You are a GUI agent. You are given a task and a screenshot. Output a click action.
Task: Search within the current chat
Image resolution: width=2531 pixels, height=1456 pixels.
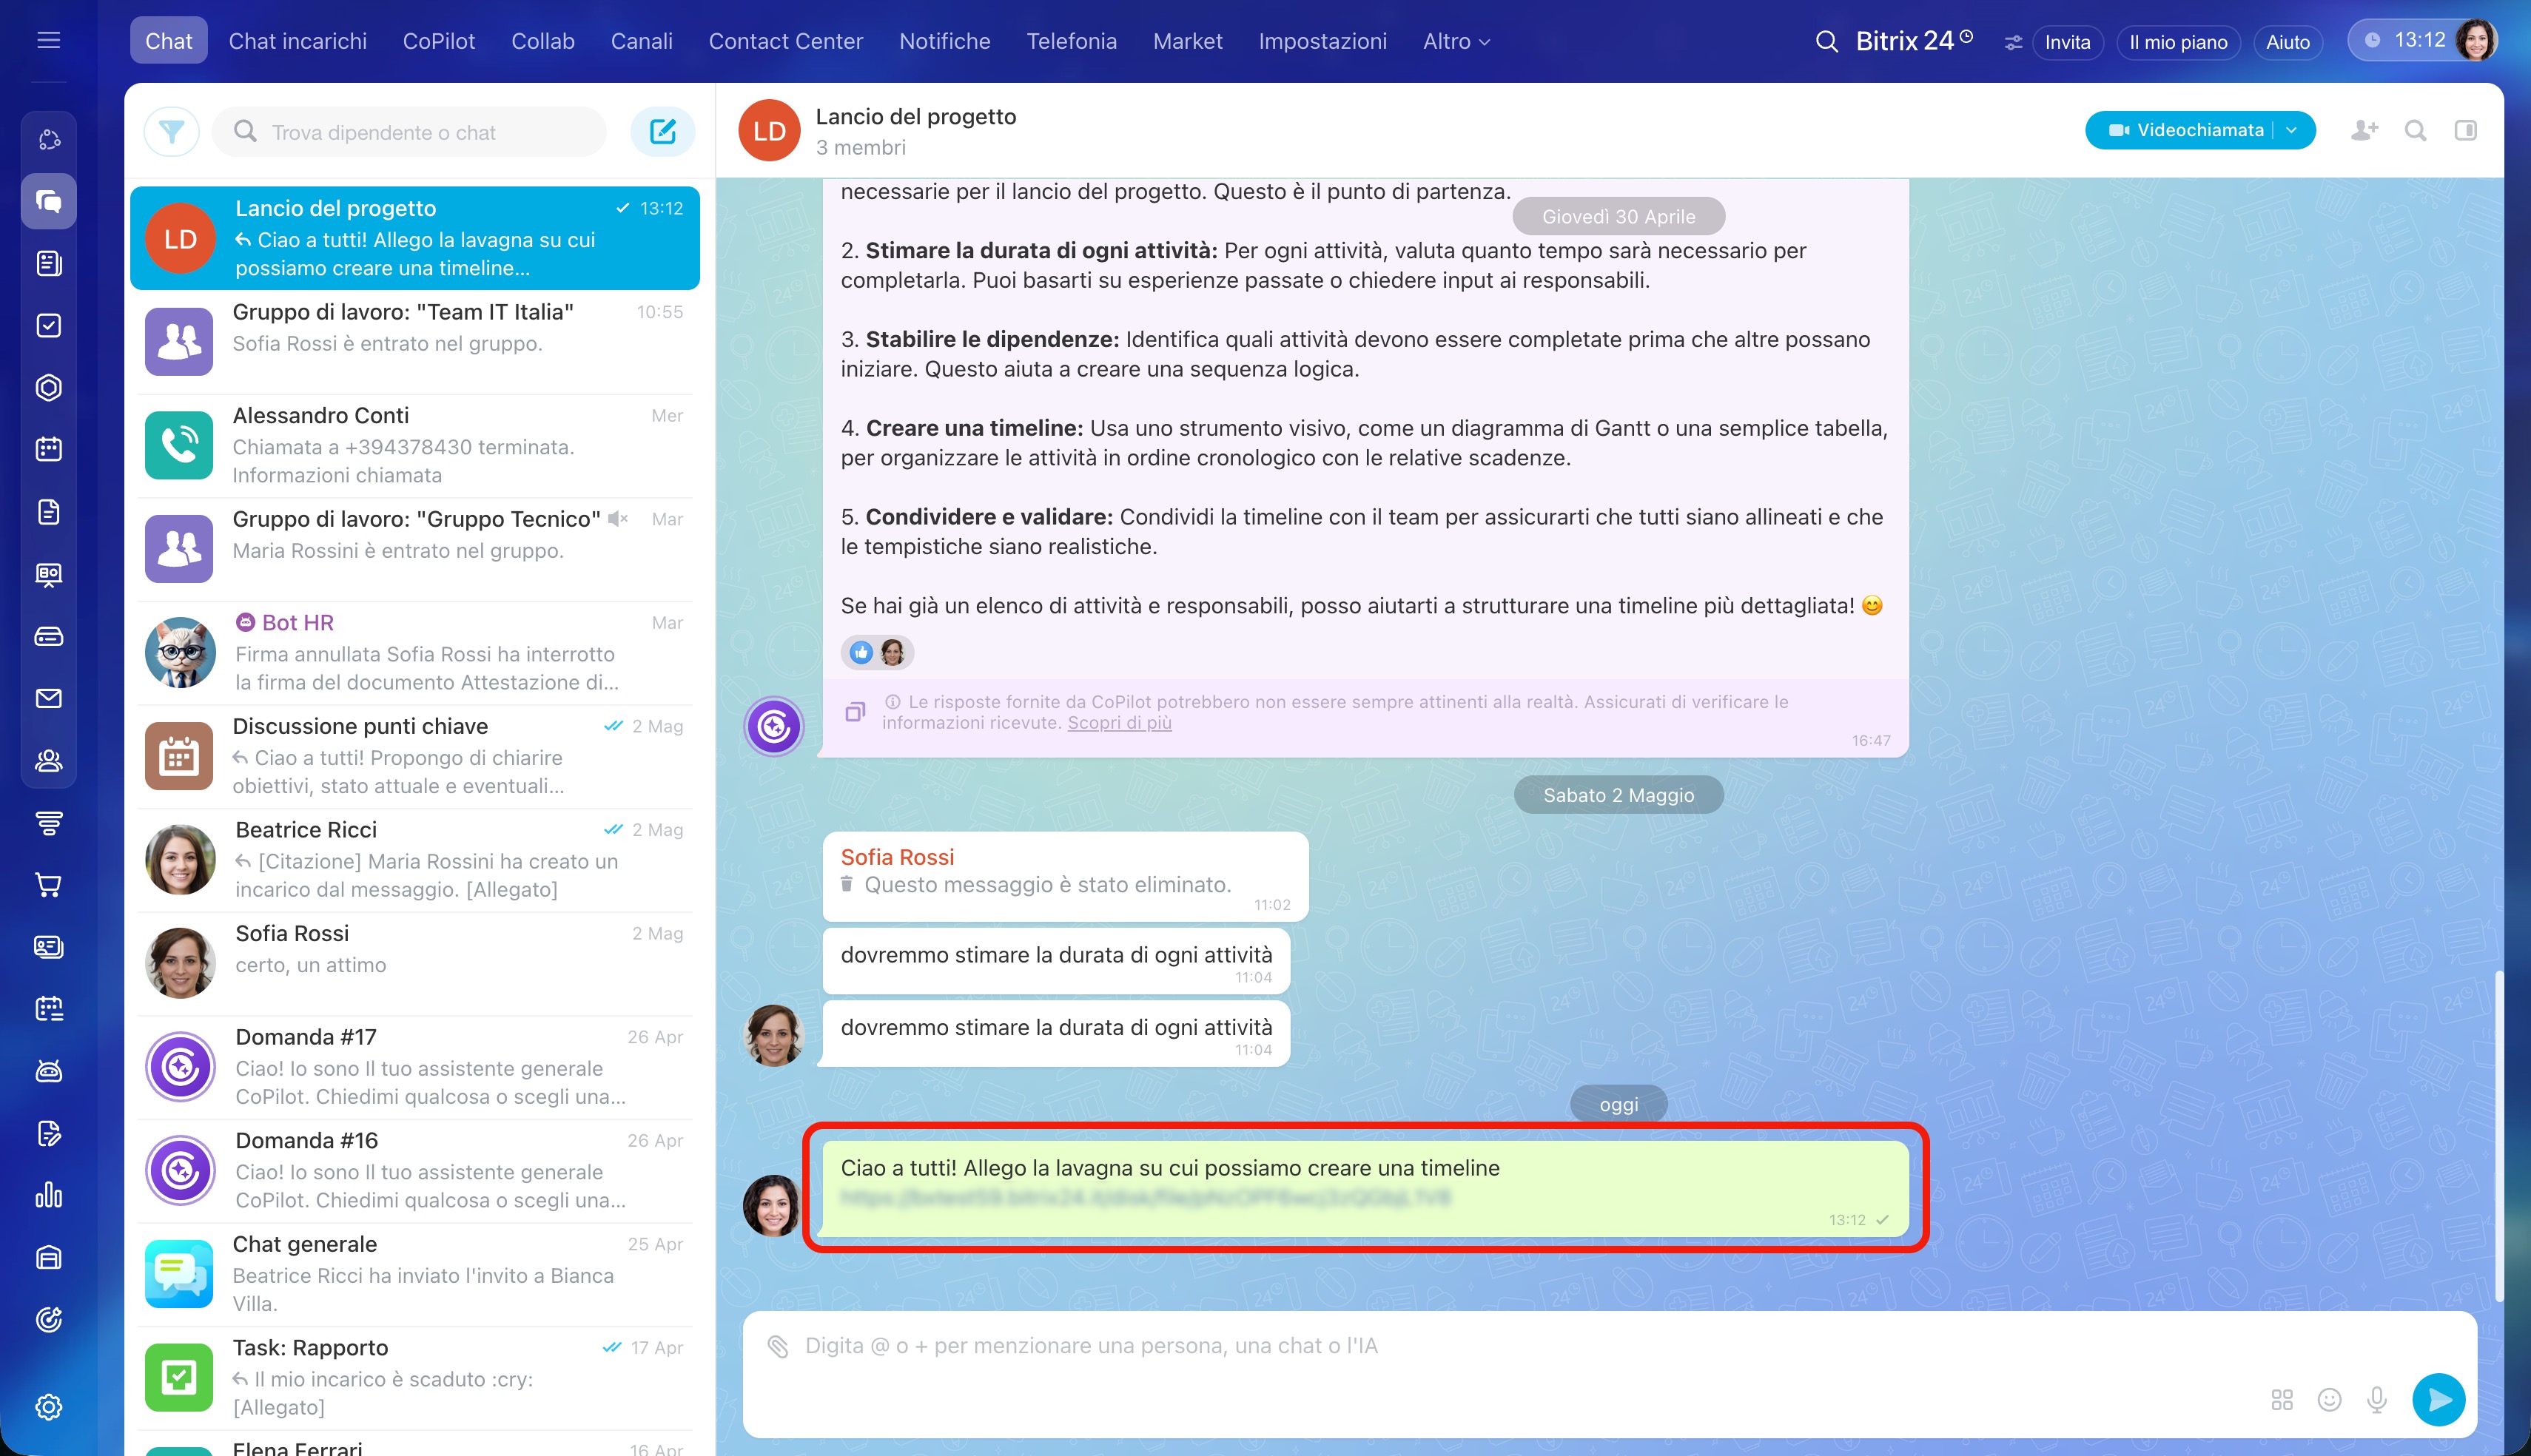[x=2416, y=130]
